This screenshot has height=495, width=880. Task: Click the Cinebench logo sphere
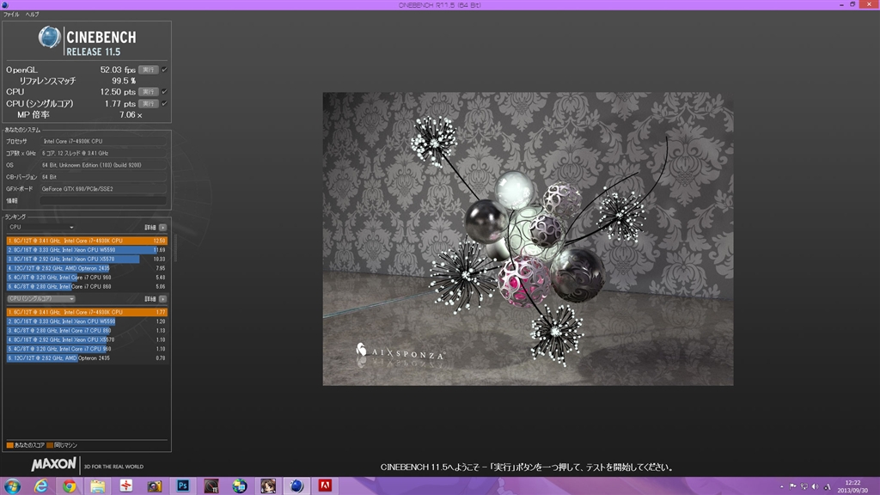coord(51,38)
